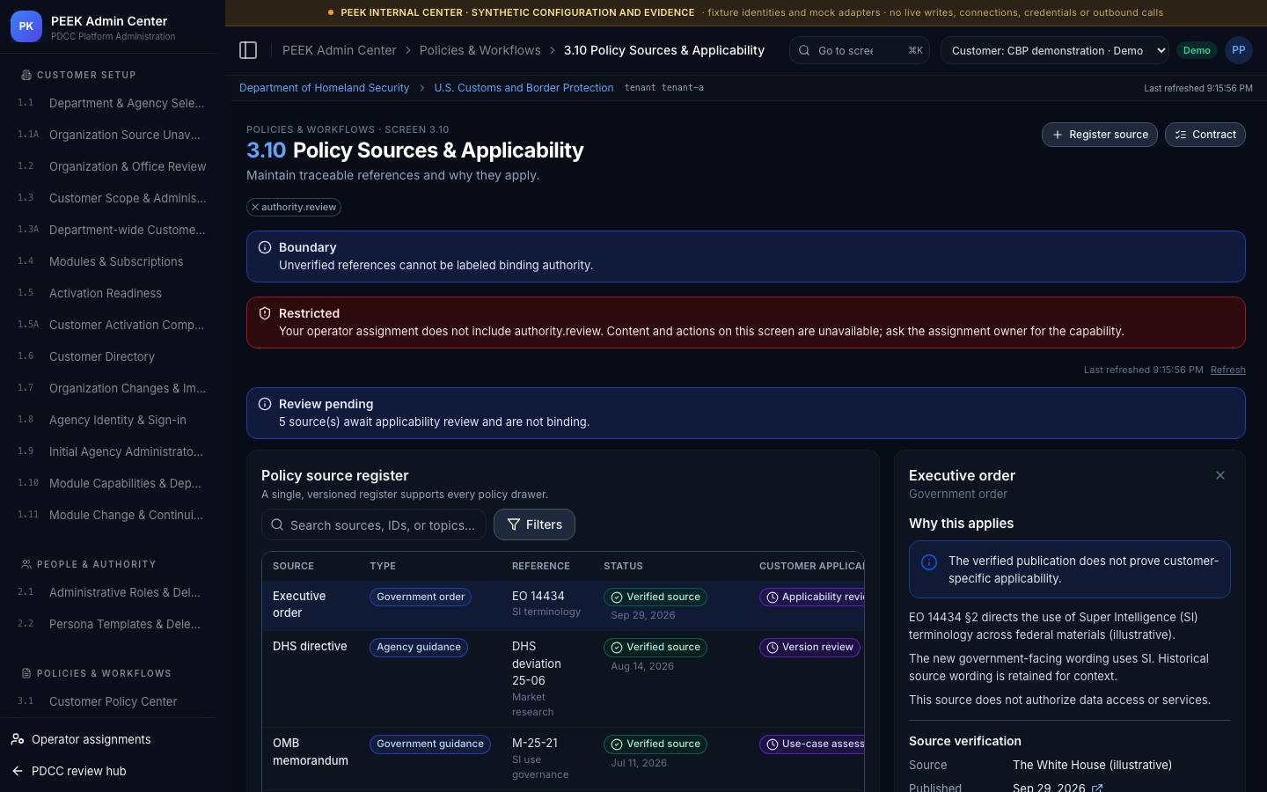Select the DHS directive table row
Screen dimensions: 1267x792
tap(563, 678)
